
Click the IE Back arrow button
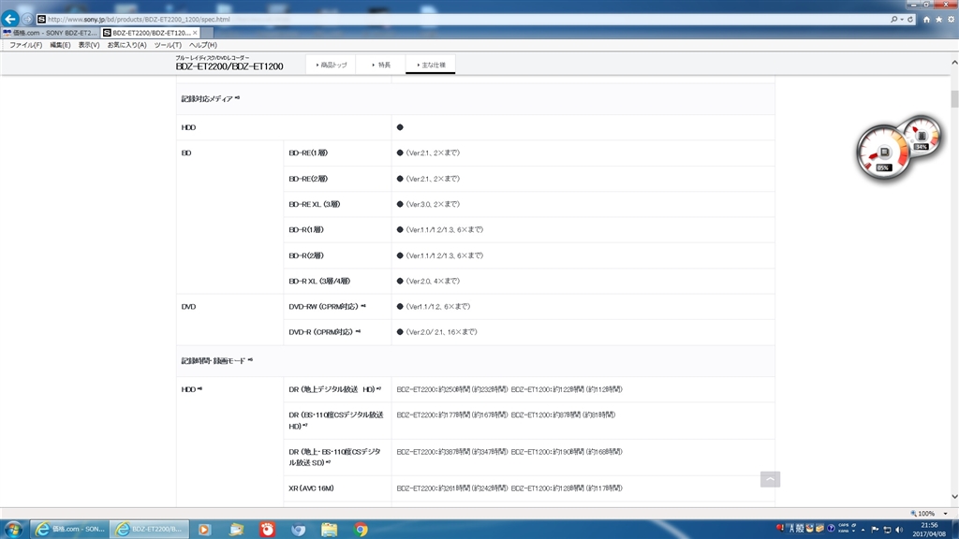tap(9, 19)
